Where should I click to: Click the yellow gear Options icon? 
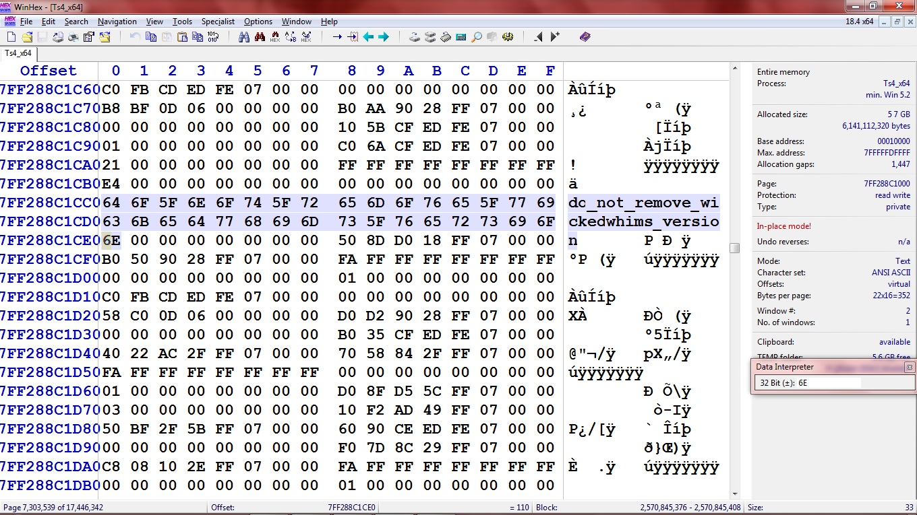coord(508,37)
